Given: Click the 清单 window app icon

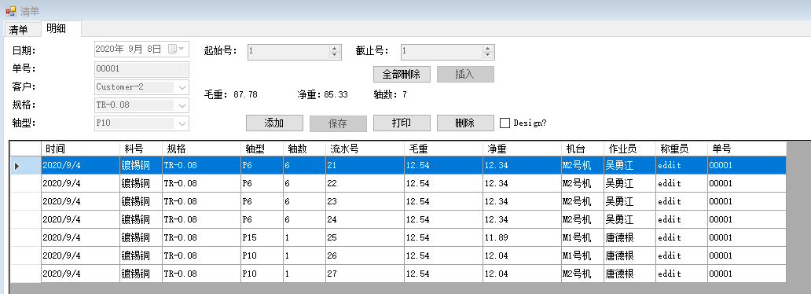Looking at the screenshot, I should tap(10, 11).
